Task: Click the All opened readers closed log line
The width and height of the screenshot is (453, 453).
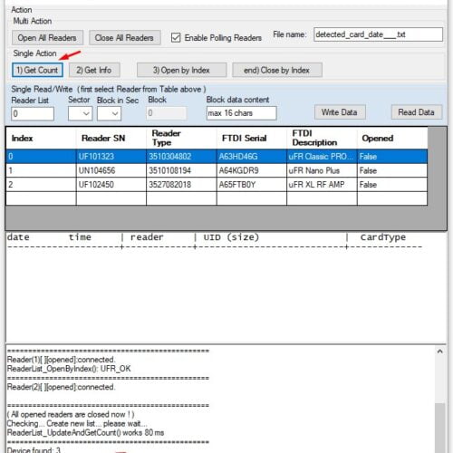Action: (71, 414)
